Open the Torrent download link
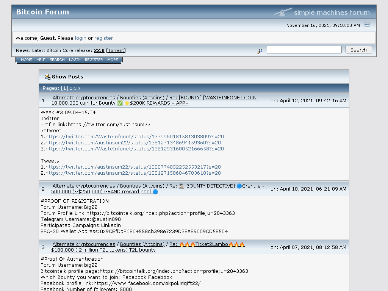Image resolution: width=388 pixels, height=291 pixels. click(x=116, y=50)
